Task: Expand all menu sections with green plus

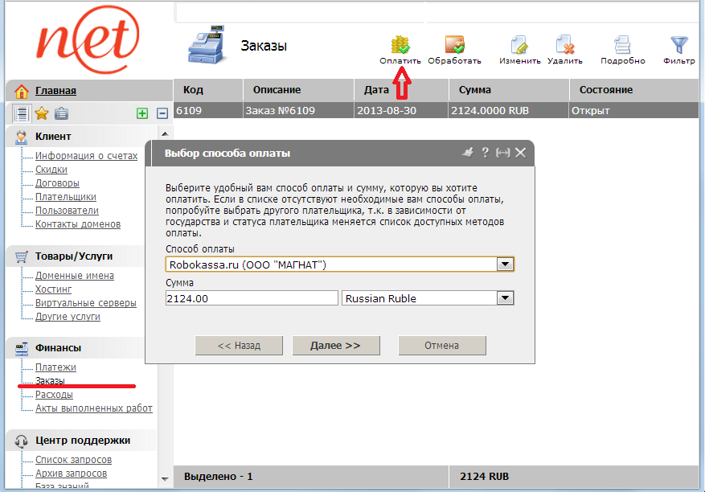Action: coord(142,114)
